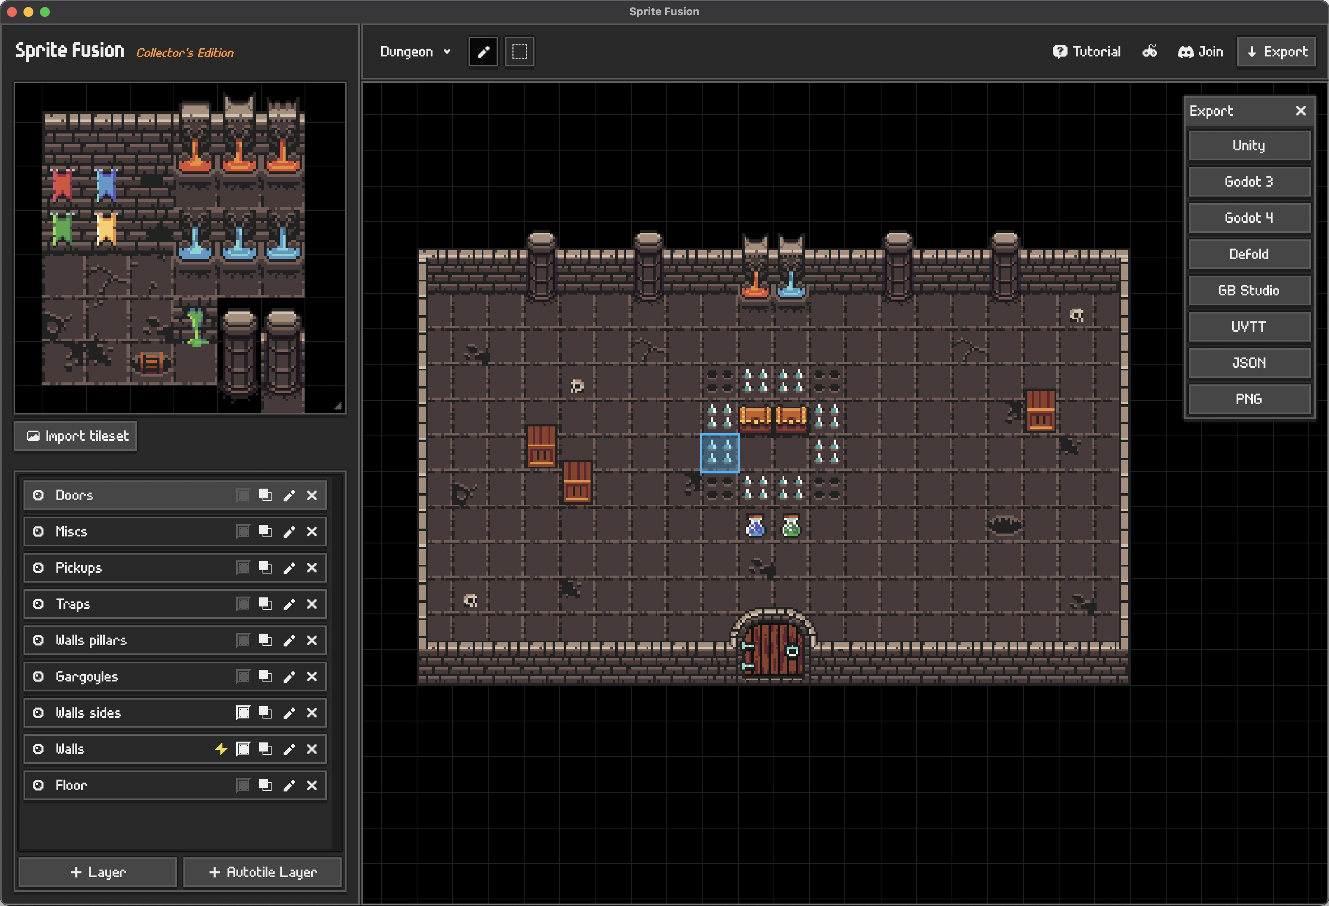Viewport: 1329px width, 906px height.
Task: Switch to the rectangular selection tool
Action: point(519,52)
